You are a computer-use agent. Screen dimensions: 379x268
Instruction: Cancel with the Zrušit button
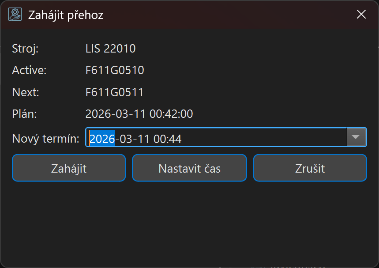[310, 168]
